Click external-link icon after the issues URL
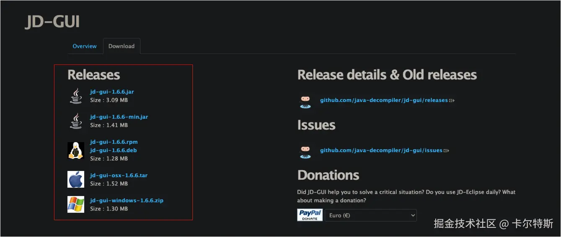 tap(447, 150)
